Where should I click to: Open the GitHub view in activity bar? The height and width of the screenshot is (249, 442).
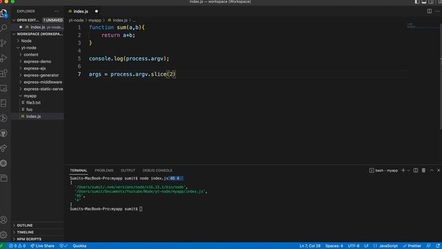pyautogui.click(x=3, y=133)
